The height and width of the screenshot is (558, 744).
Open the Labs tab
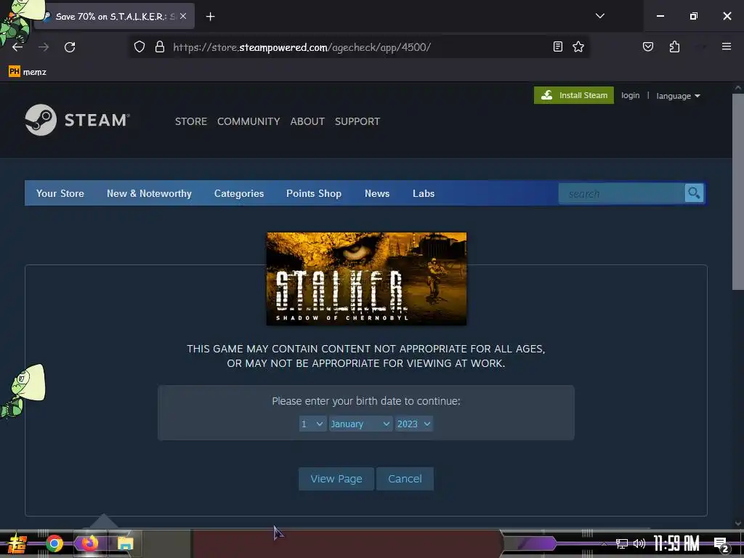point(424,193)
